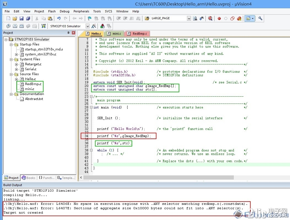
Task: Uncomment the selected code lines
Action: (x=138, y=18)
